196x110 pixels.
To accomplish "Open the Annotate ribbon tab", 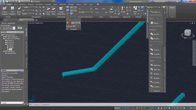I will (x=62, y=4).
